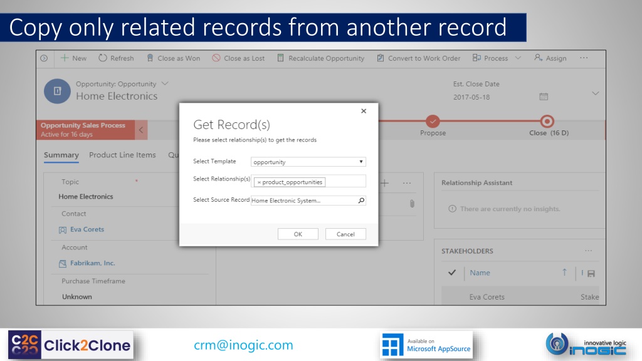Expand the header fields chevron
Screen dimensions: 642x361
596,93
